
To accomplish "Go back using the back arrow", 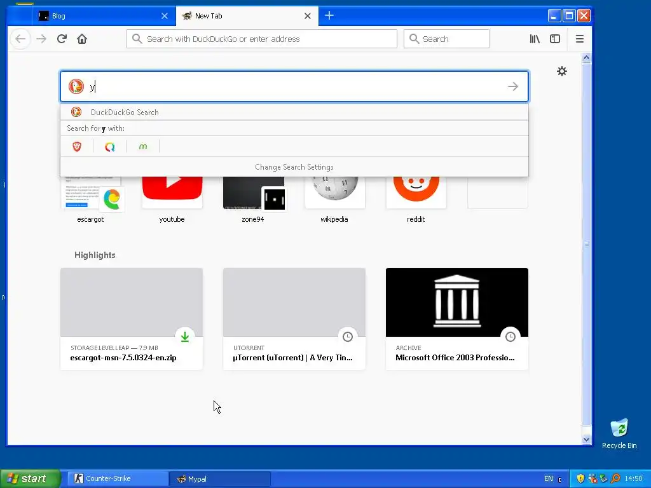I will point(20,39).
